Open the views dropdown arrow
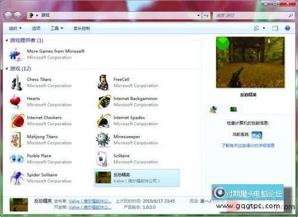 pyautogui.click(x=264, y=28)
